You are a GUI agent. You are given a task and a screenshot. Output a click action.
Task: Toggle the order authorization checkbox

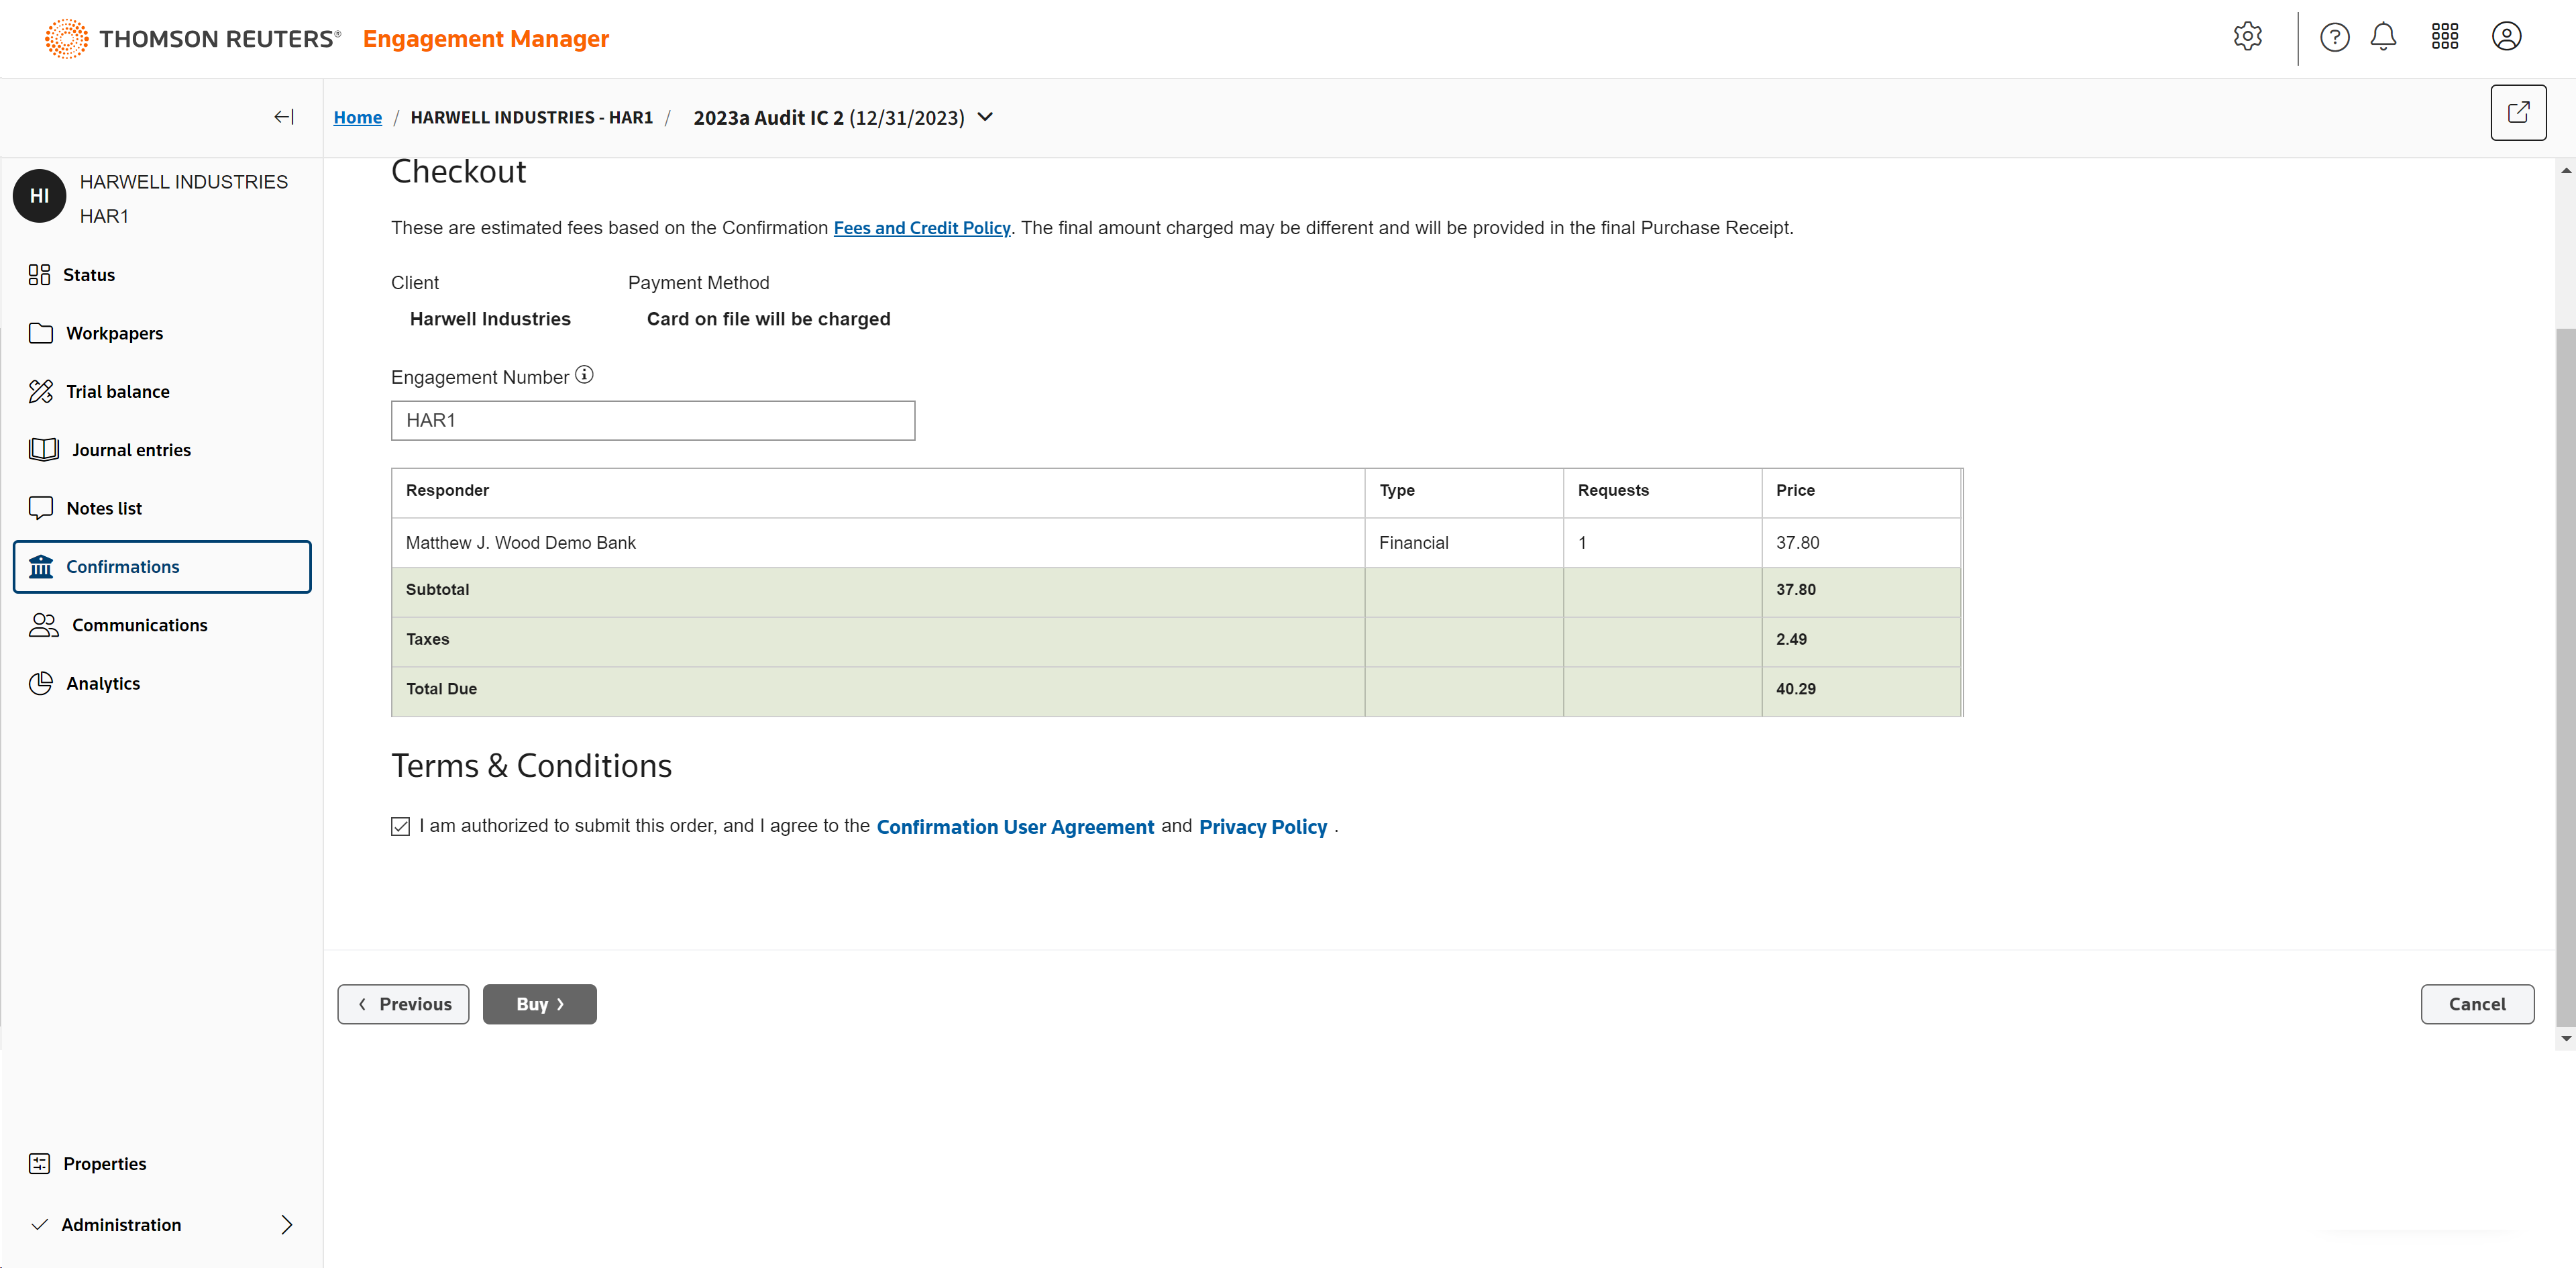tap(400, 826)
